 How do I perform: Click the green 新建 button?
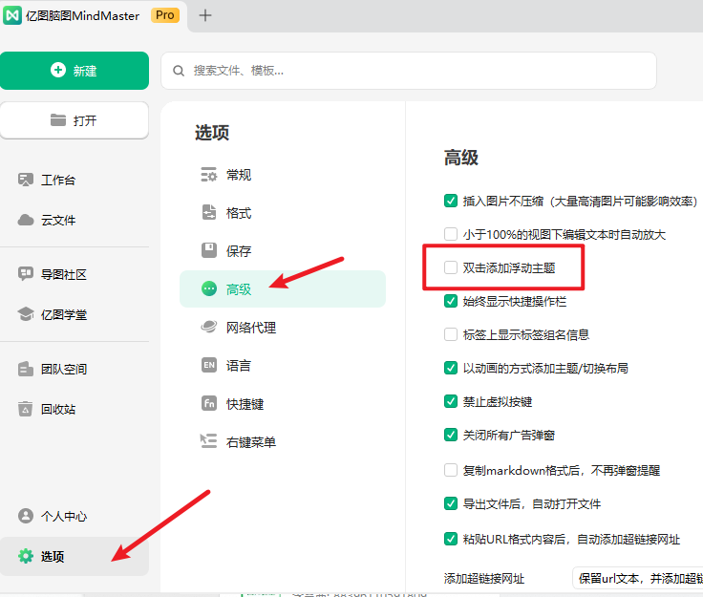pos(75,71)
